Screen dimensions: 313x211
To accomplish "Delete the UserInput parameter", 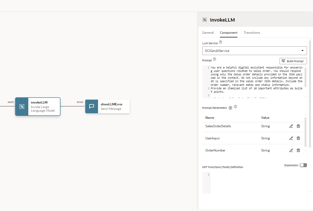I will [298, 138].
